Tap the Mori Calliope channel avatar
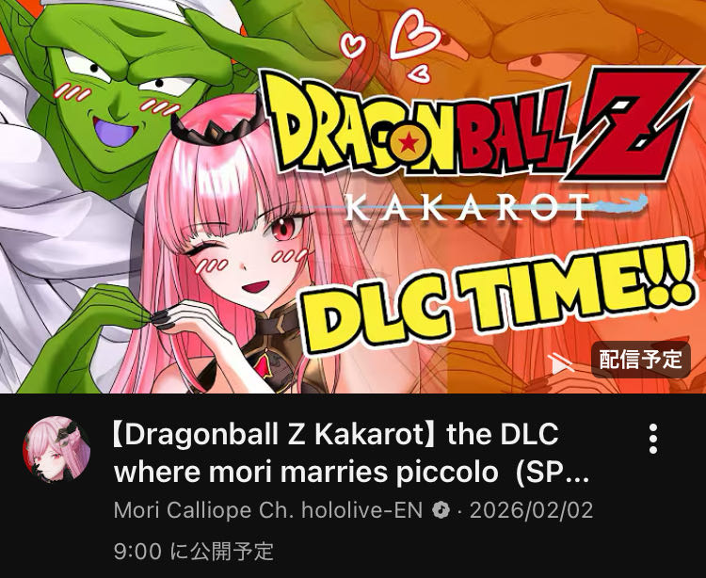 pos(56,449)
